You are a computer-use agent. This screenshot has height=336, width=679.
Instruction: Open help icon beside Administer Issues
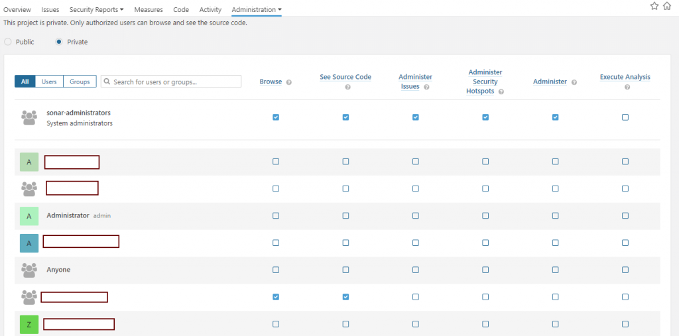426,87
